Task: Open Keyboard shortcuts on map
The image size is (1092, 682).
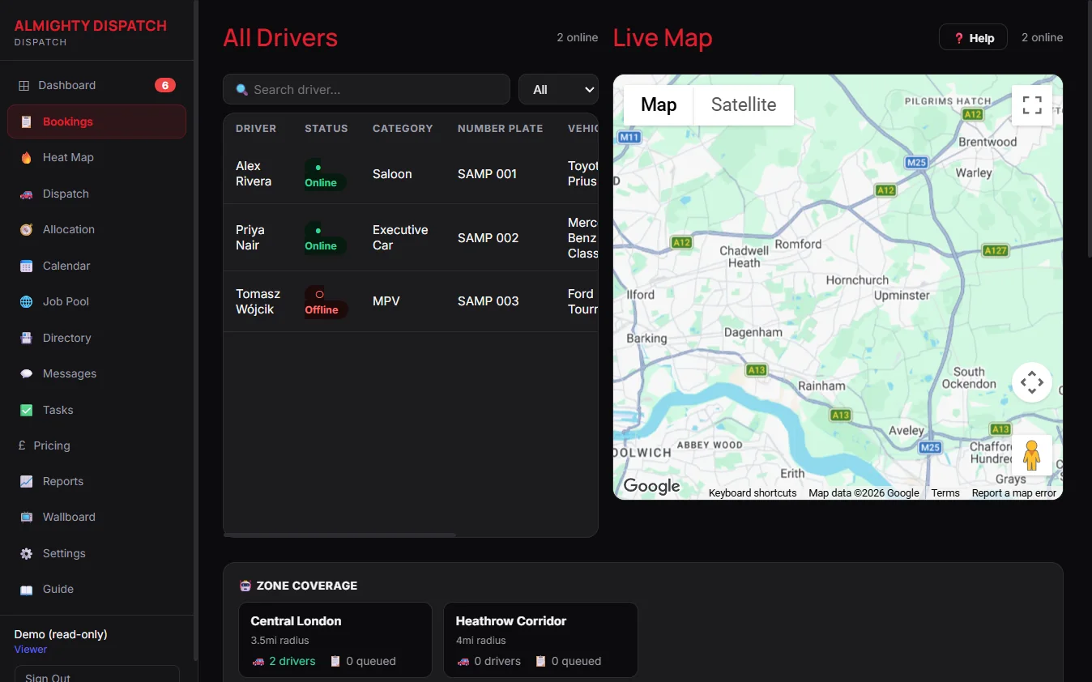Action: [753, 493]
